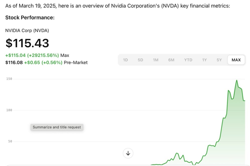Pick the 5Y time range
Image resolution: width=250 pixels, height=166 pixels.
pos(219,60)
